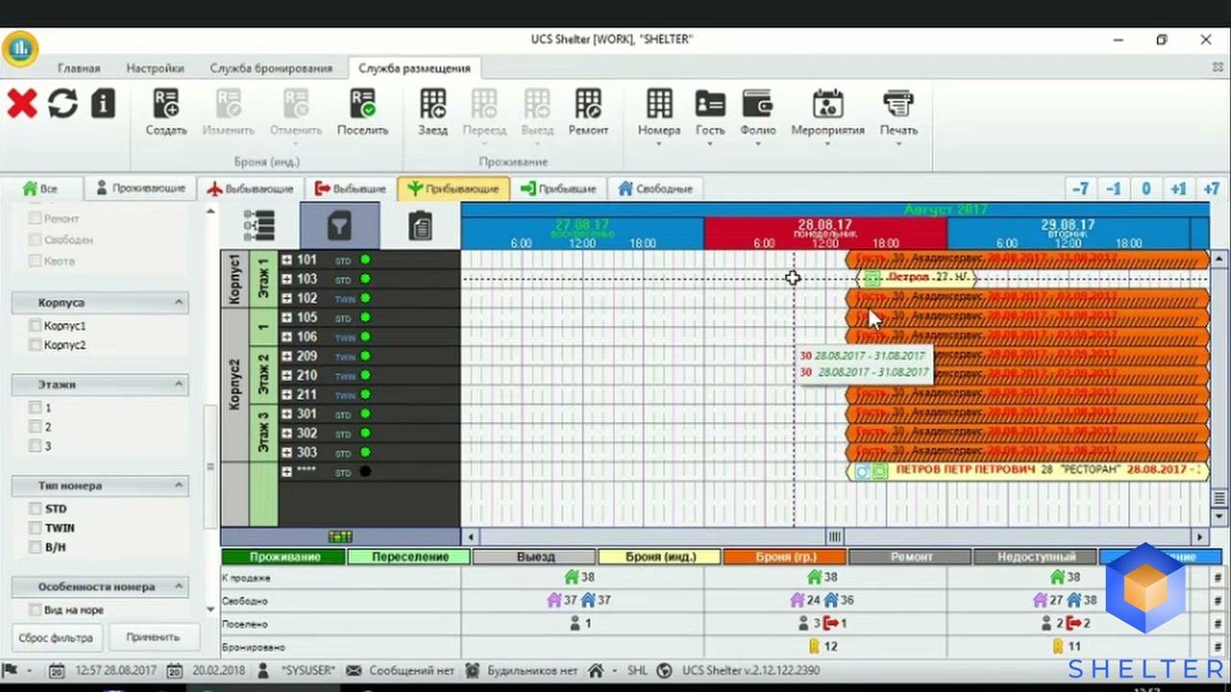Check the Корпус1 checkbox
This screenshot has height=692, width=1231.
tap(36, 326)
